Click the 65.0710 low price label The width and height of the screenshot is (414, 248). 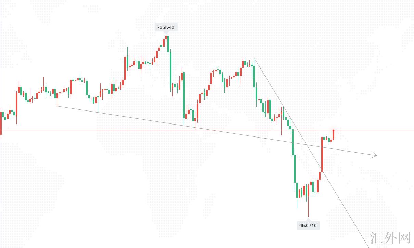308,225
